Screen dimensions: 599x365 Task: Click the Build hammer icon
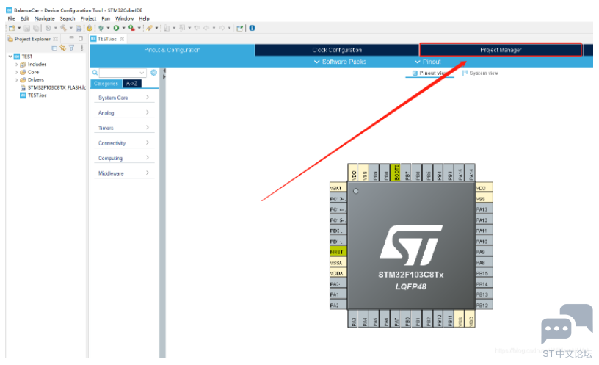63,28
